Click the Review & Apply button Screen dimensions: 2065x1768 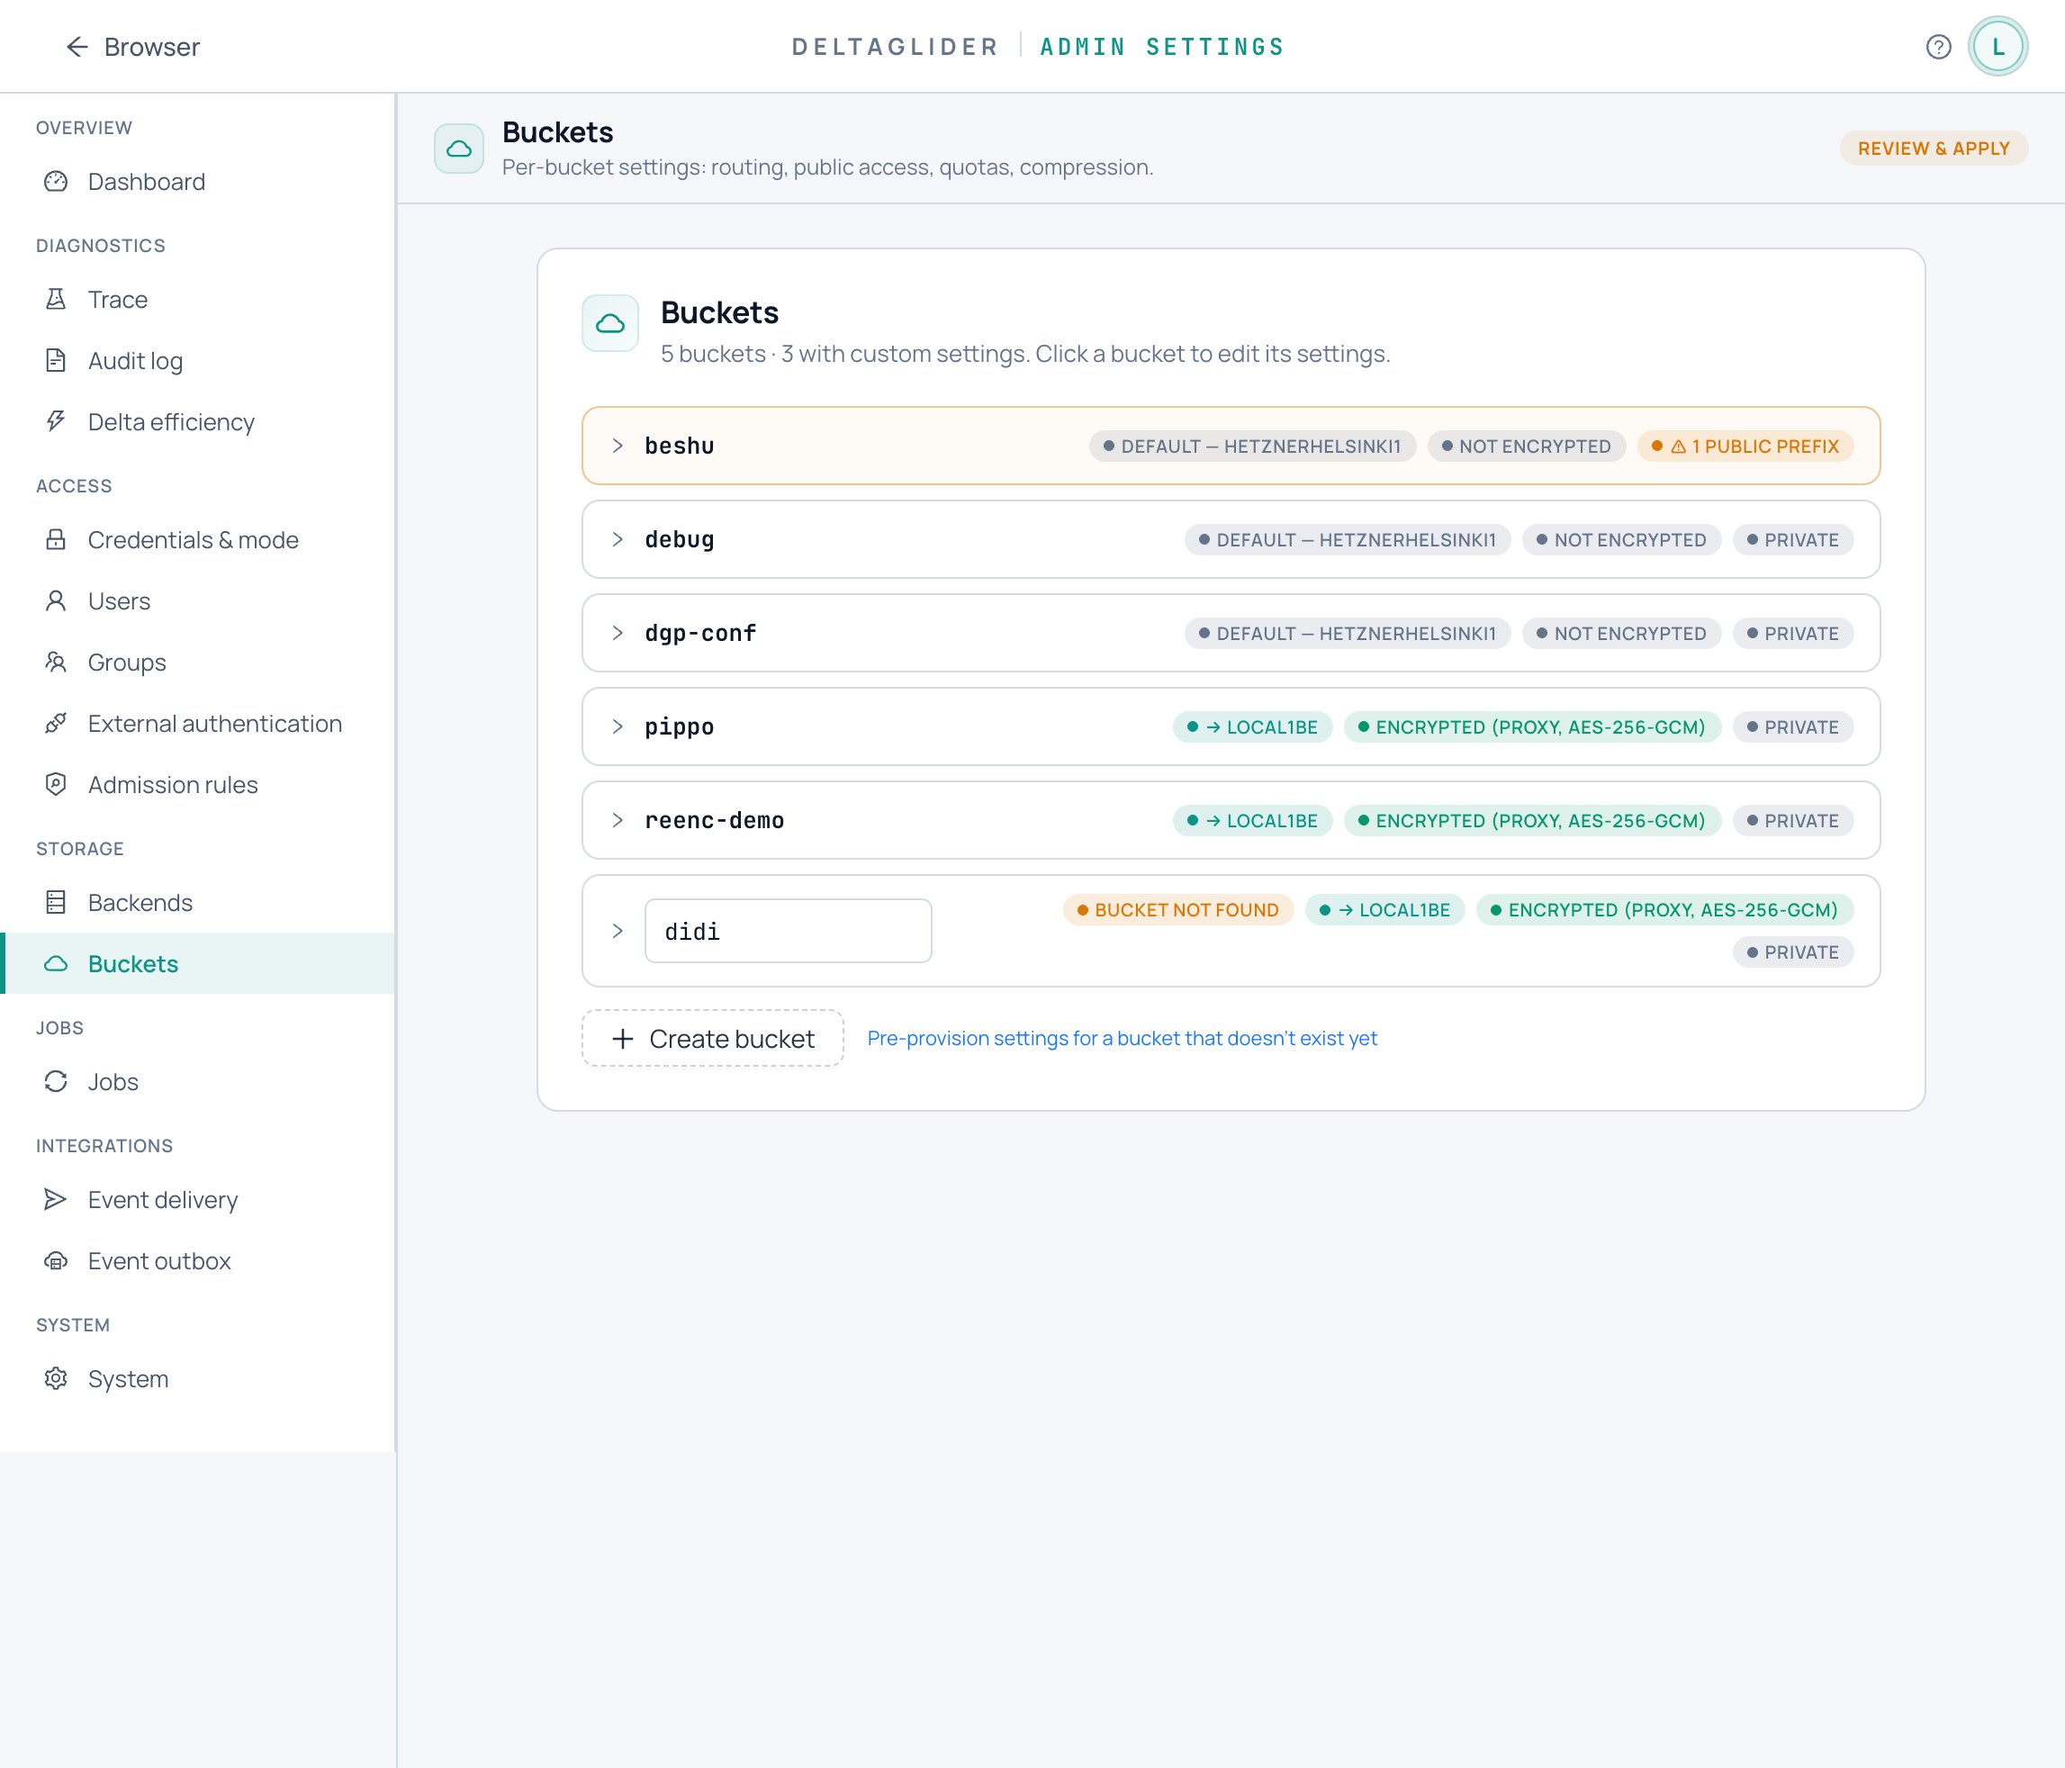(x=1934, y=149)
